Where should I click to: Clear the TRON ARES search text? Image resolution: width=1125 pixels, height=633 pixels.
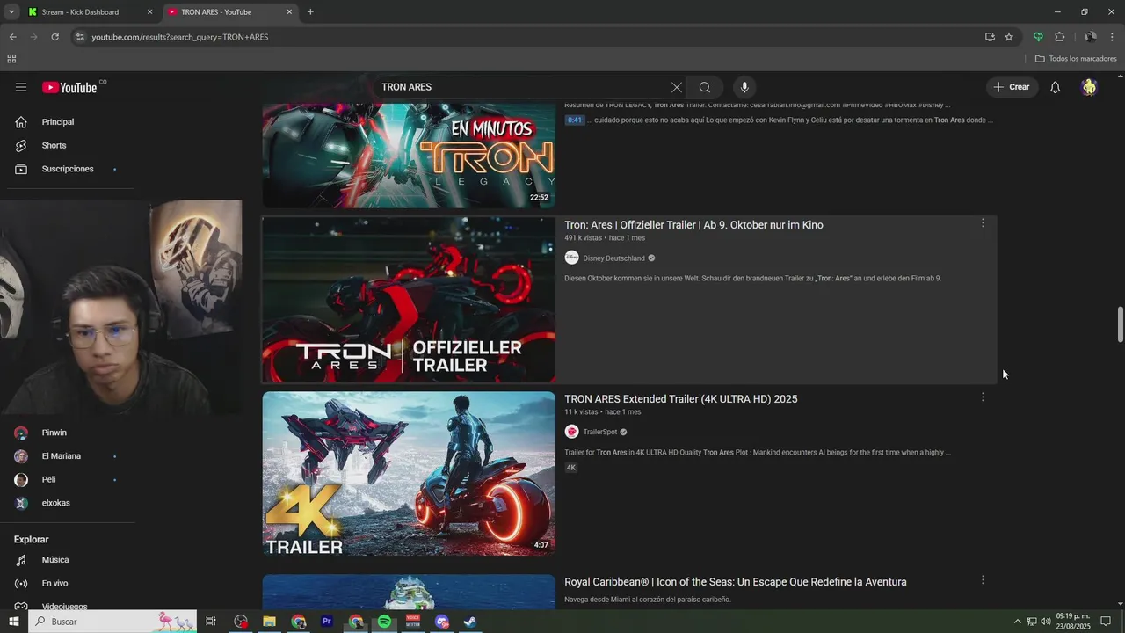tap(676, 87)
